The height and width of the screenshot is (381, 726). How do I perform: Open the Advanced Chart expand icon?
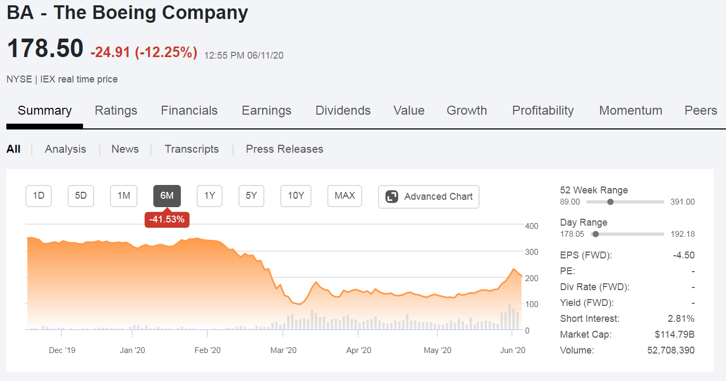click(x=392, y=197)
